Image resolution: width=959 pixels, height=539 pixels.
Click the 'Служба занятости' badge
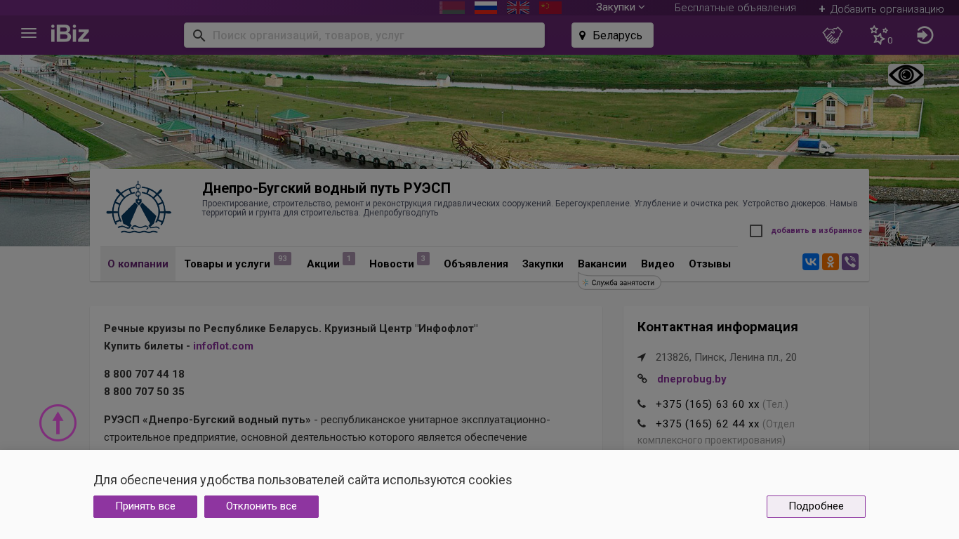coord(619,283)
